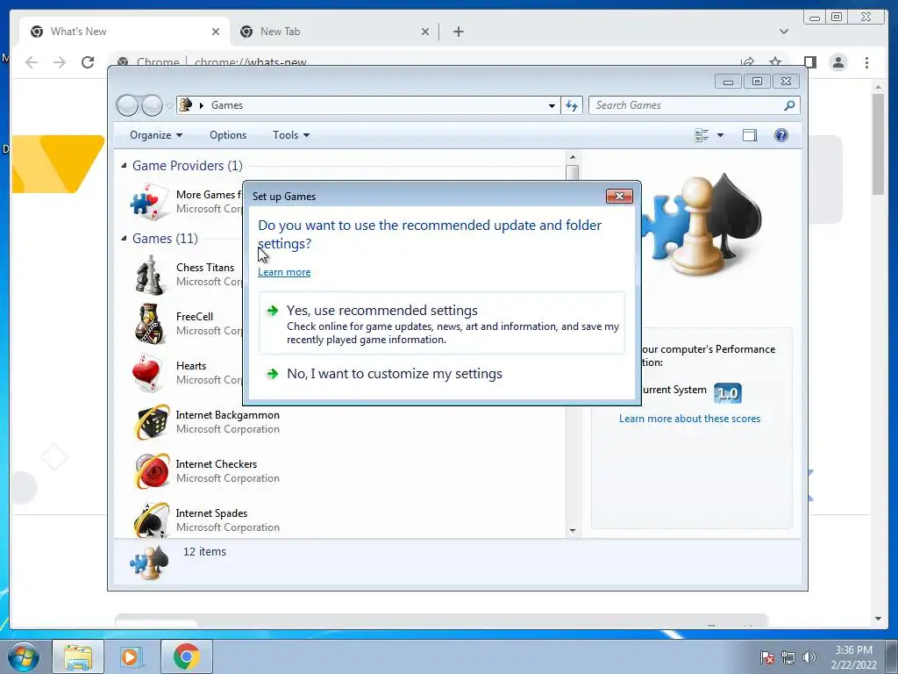This screenshot has width=898, height=674.
Task: Open recent pages arrow beside navigation buttons
Action: tap(169, 106)
